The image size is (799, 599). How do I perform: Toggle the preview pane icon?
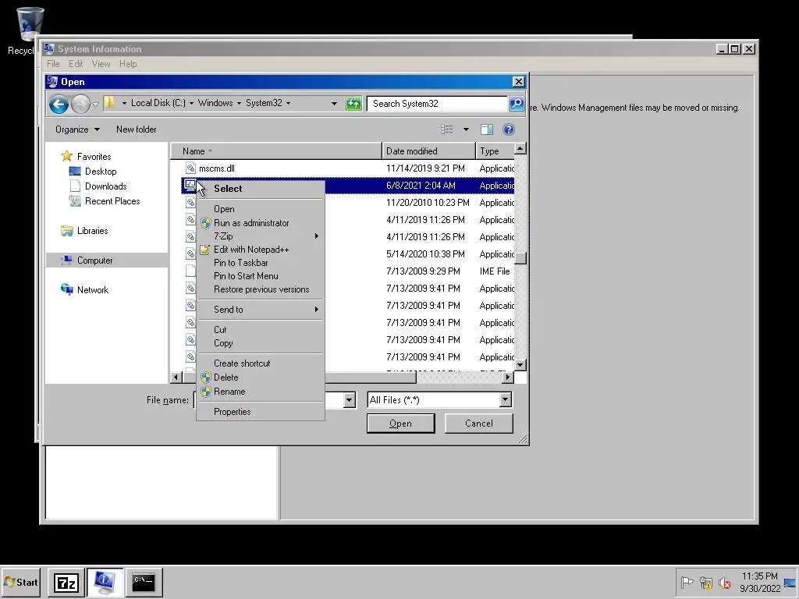[x=487, y=129]
